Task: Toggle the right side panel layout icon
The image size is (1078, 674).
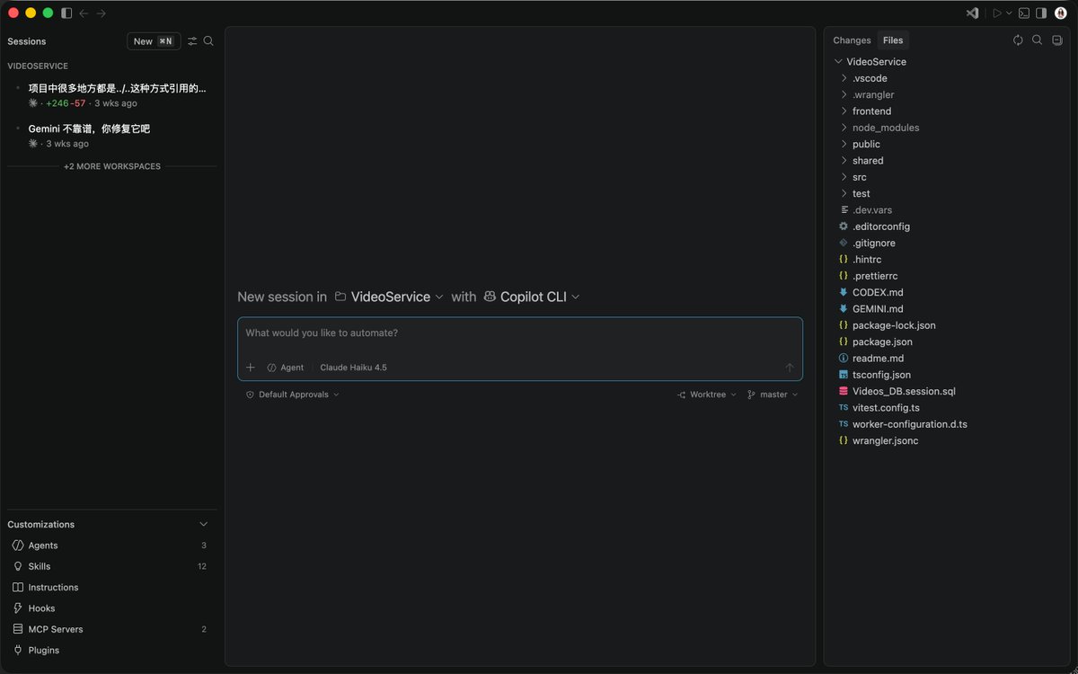Action: pyautogui.click(x=1041, y=13)
